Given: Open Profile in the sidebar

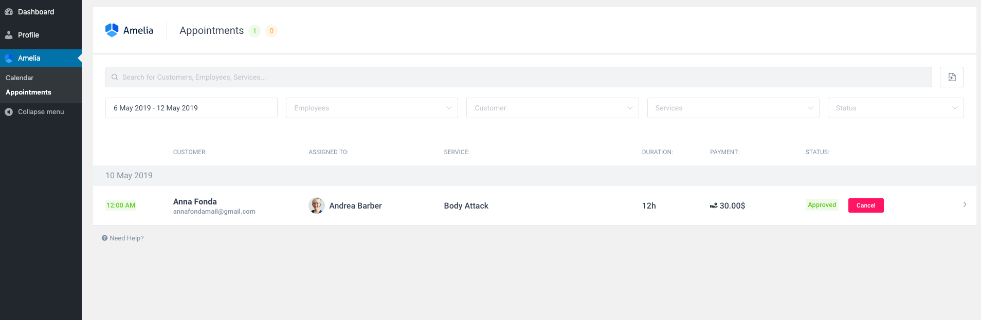Looking at the screenshot, I should pos(28,35).
